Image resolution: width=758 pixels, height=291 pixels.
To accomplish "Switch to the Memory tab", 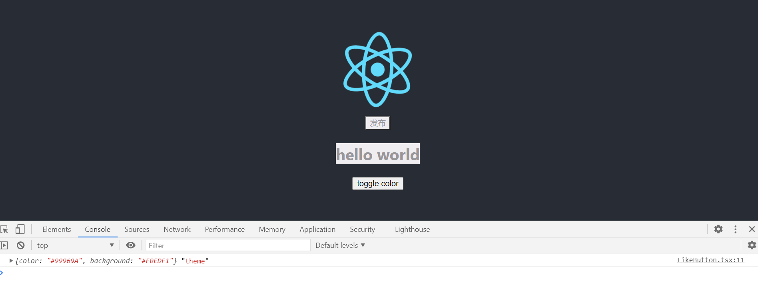I will pos(272,229).
